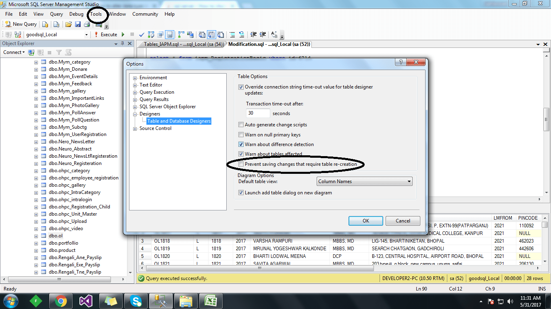The height and width of the screenshot is (309, 551).
Task: Click the Open File folder icon
Action: point(68,24)
